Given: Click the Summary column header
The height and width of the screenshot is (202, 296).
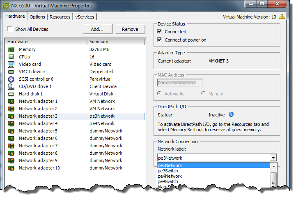Looking at the screenshot, I should coord(116,42).
